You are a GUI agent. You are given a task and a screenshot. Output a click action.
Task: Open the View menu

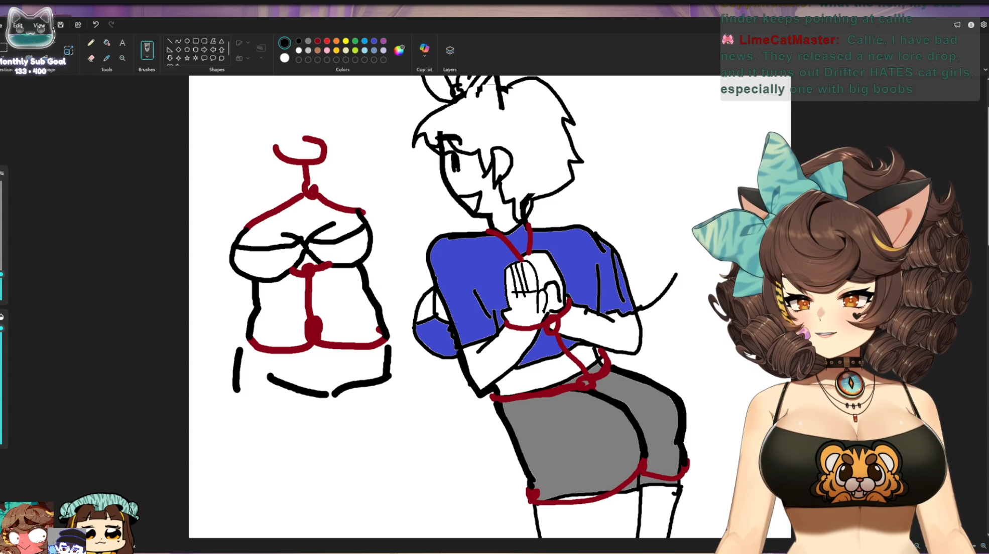(39, 26)
